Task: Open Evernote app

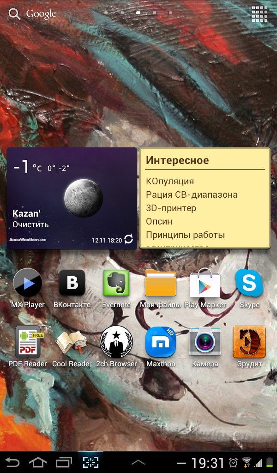Action: pos(116,283)
